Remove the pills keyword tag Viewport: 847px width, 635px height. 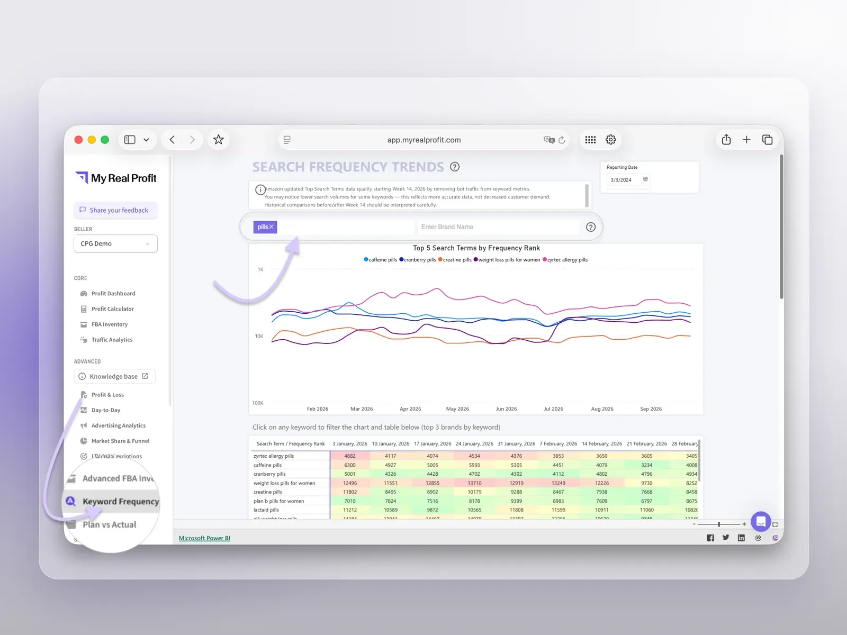coord(272,227)
